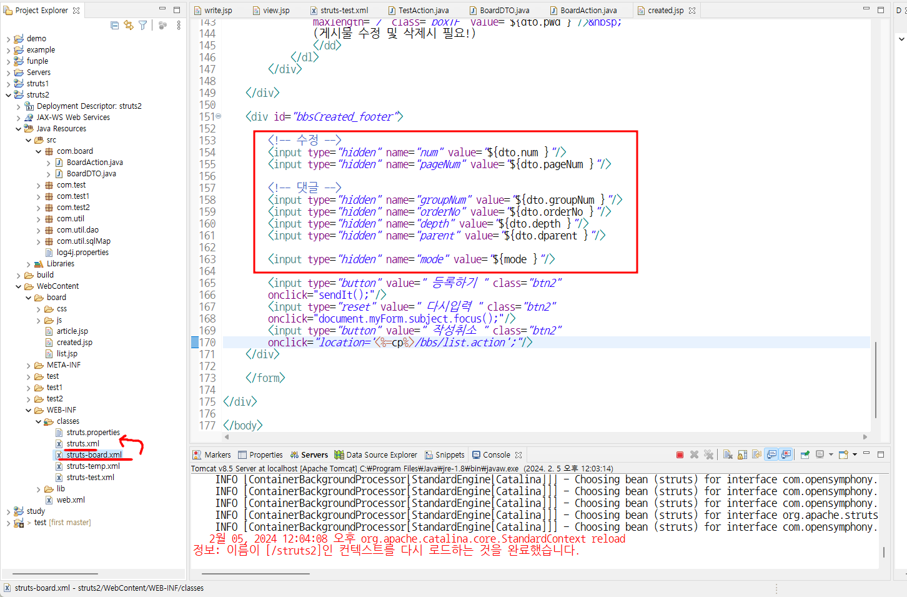Close the Project Explorer view
The width and height of the screenshot is (907, 597).
point(76,11)
